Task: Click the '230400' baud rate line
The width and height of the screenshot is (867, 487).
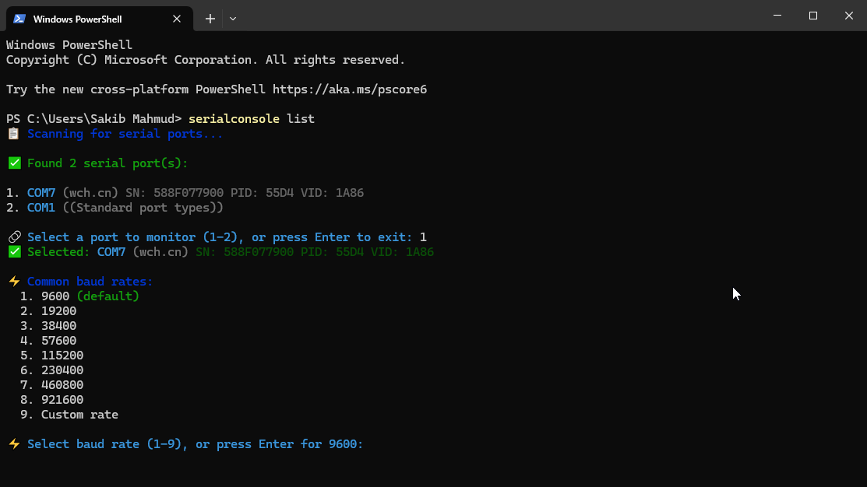Action: (52, 370)
